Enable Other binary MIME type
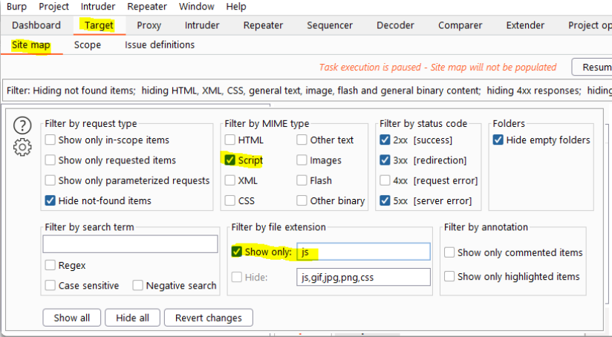The image size is (612, 337). pyautogui.click(x=302, y=200)
